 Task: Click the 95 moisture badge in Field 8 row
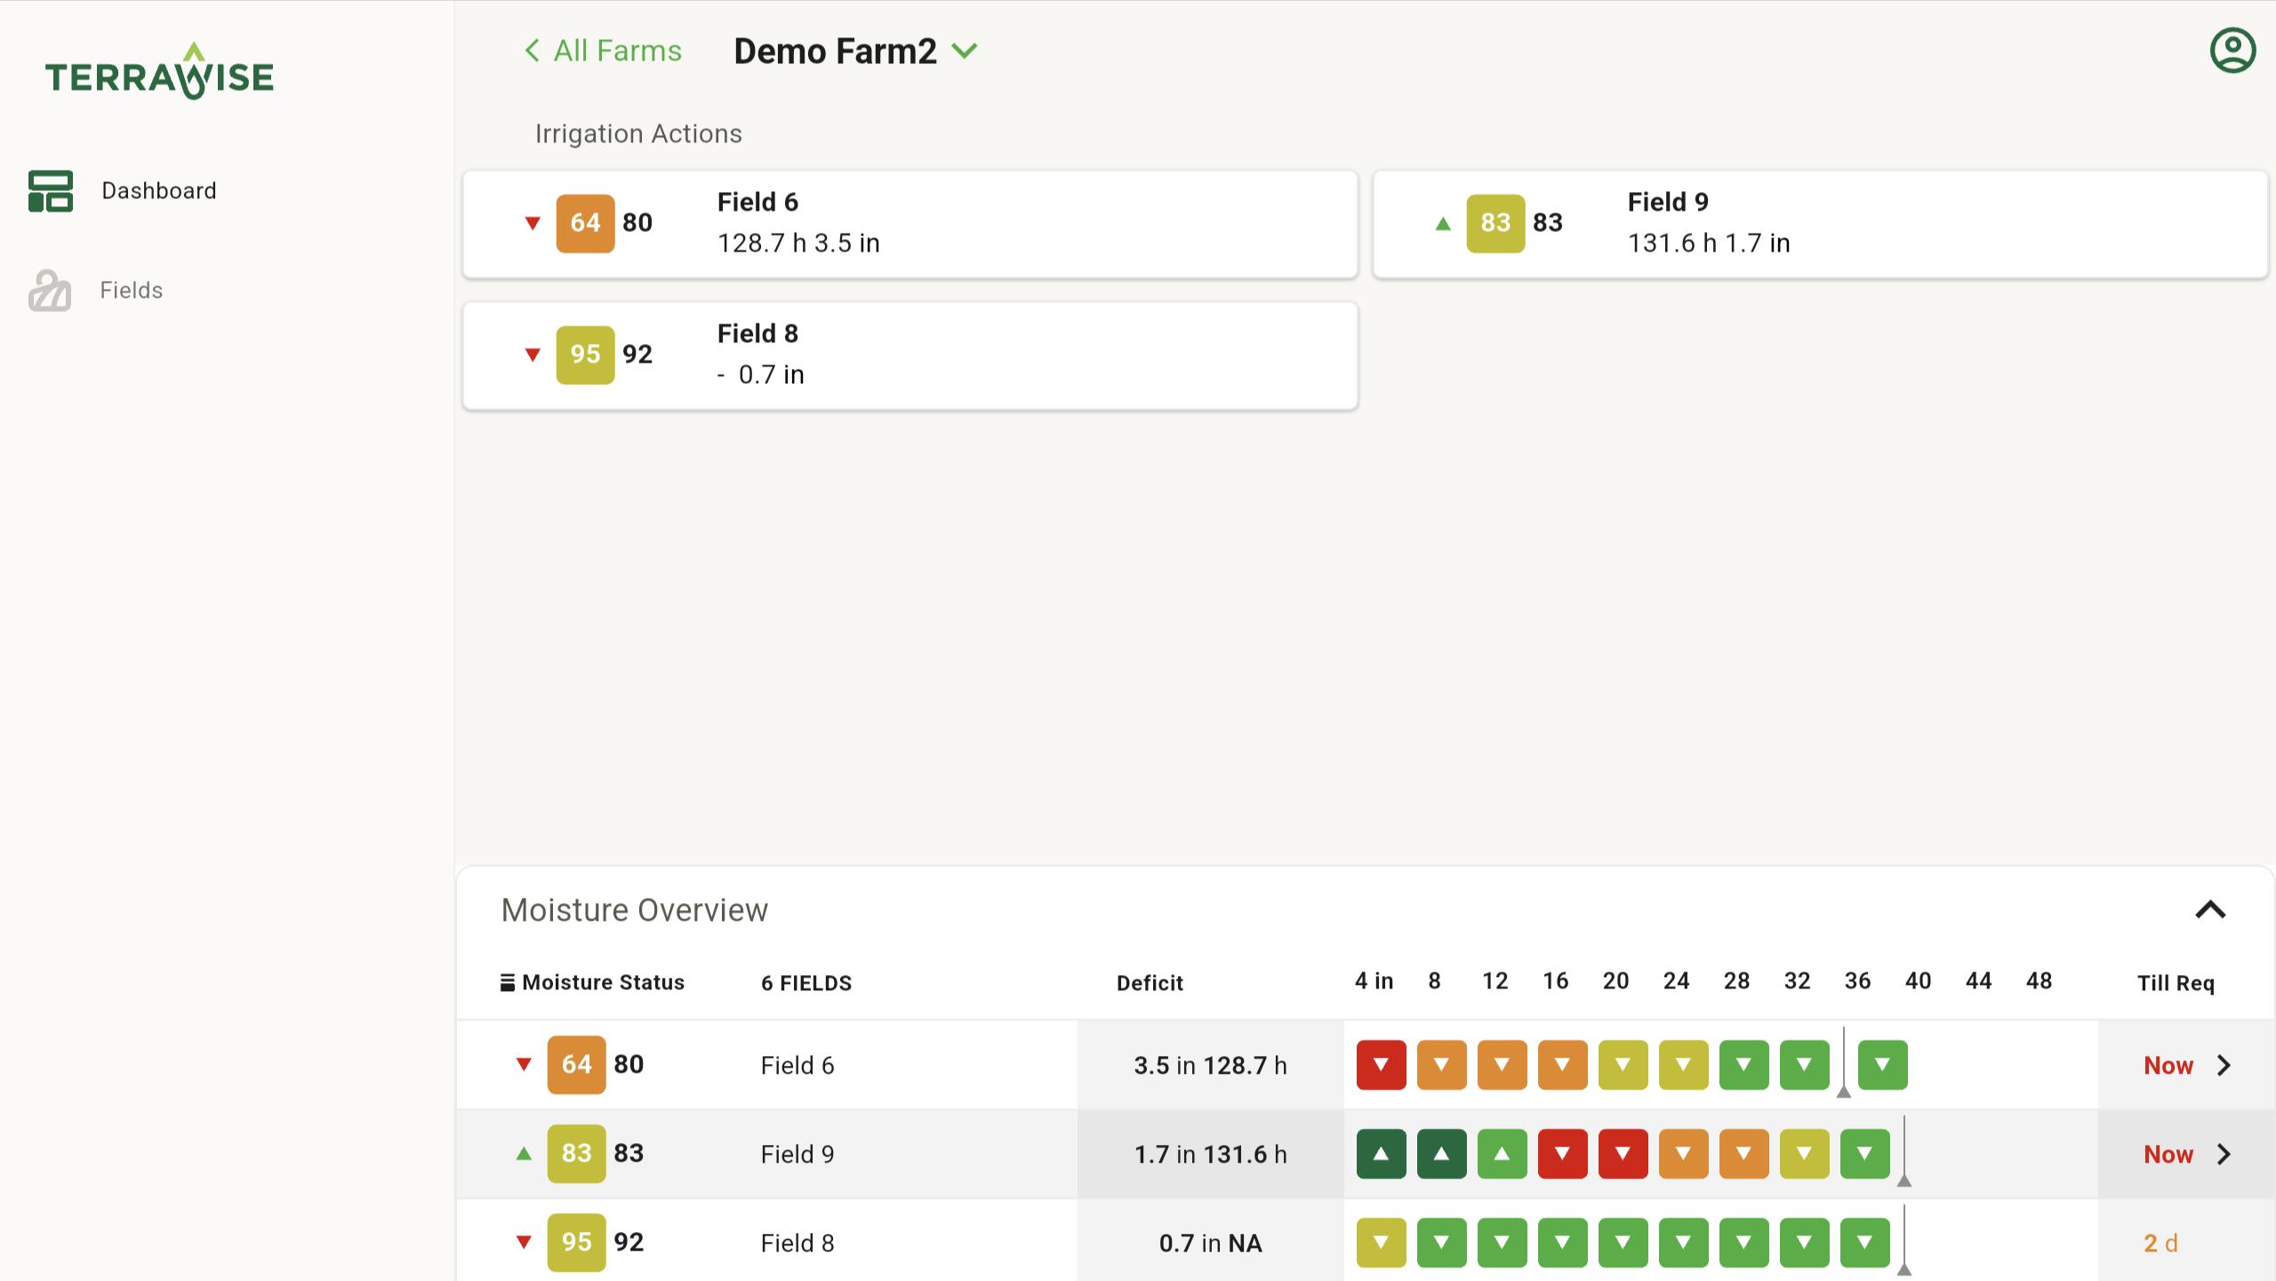tap(576, 1243)
